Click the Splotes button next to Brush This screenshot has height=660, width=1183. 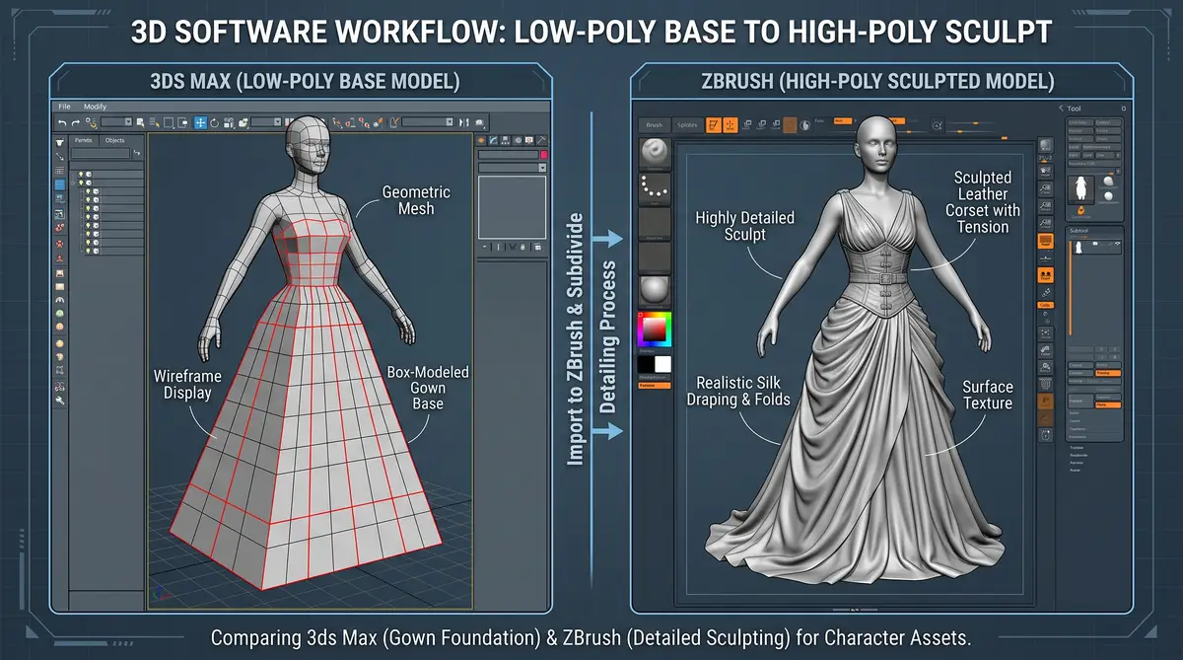687,125
